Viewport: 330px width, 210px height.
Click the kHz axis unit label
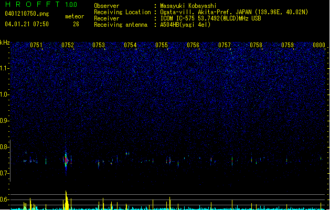5,43
